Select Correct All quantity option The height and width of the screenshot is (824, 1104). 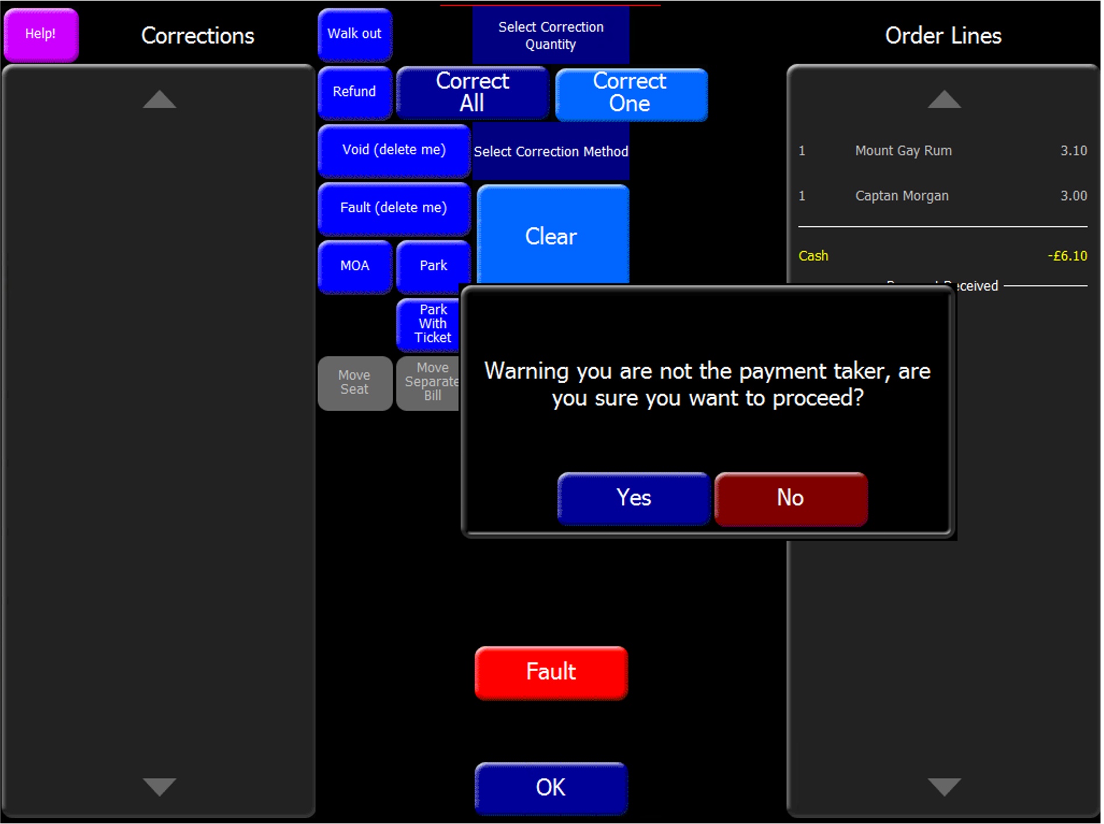[x=472, y=92]
